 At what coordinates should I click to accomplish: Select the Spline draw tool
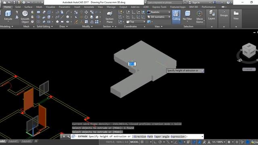click(x=57, y=17)
